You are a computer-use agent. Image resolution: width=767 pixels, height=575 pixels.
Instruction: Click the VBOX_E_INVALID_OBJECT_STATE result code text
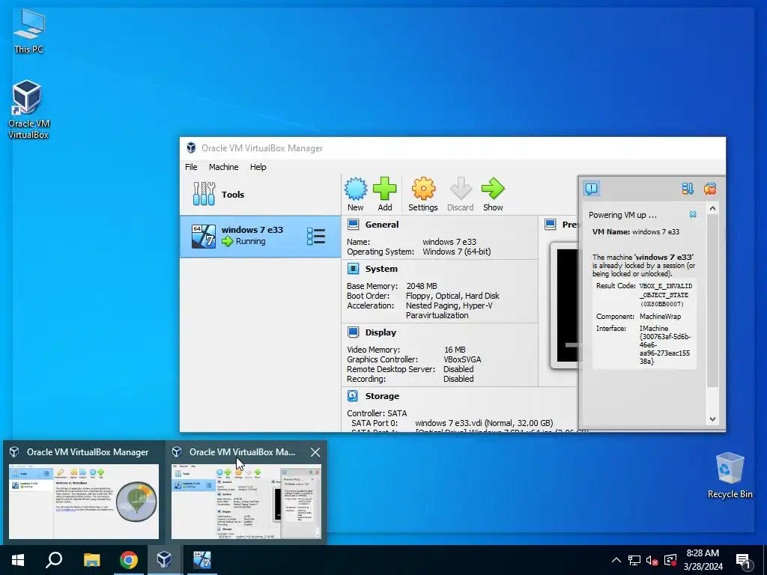tap(665, 295)
